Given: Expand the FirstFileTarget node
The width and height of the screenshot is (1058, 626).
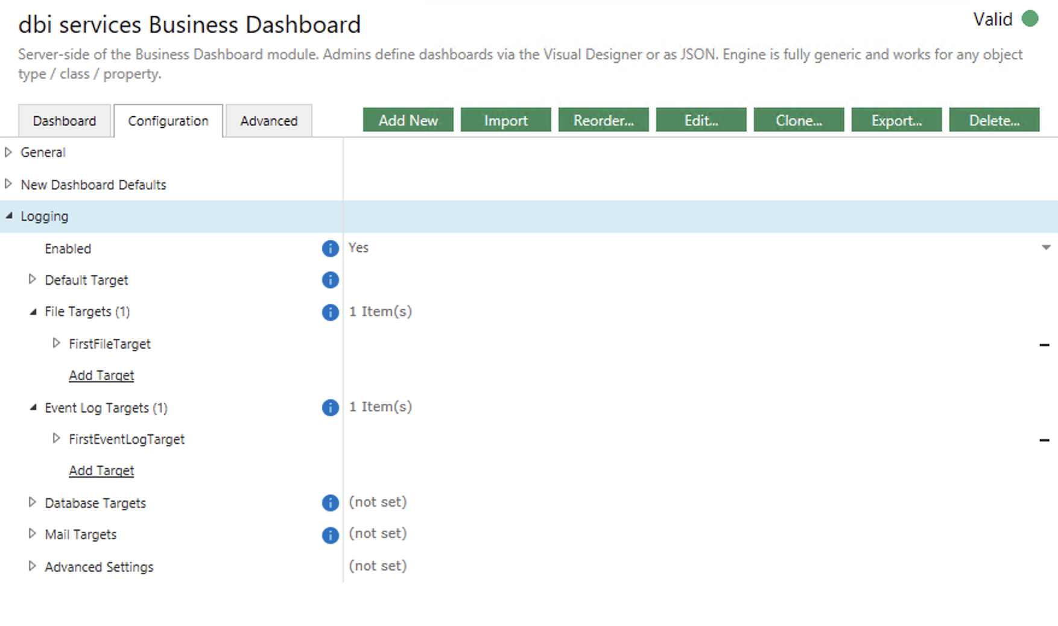Looking at the screenshot, I should pyautogui.click(x=57, y=343).
